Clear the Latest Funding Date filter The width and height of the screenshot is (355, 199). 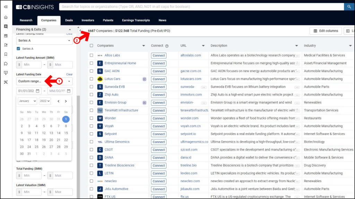coord(69,75)
